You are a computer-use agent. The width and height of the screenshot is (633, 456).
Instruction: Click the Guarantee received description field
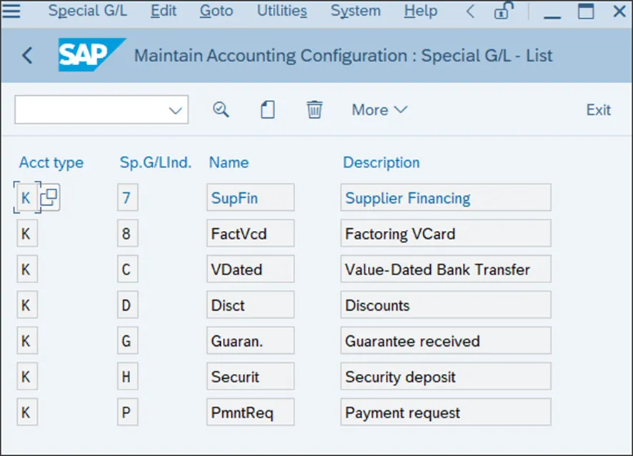click(x=445, y=341)
